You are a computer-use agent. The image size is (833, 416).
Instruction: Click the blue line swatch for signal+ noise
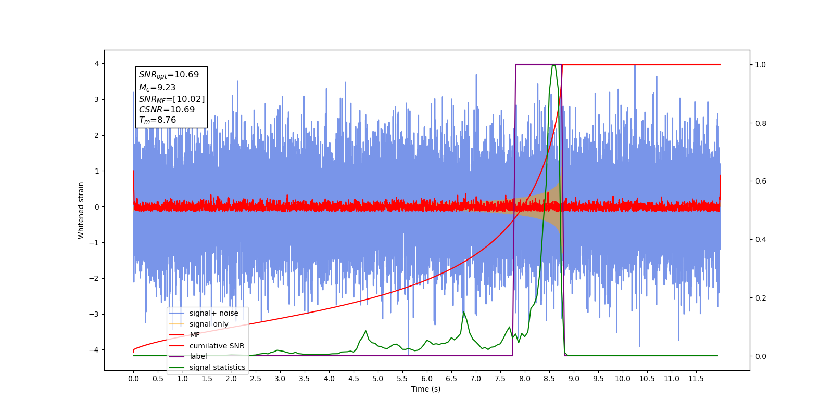pyautogui.click(x=177, y=313)
